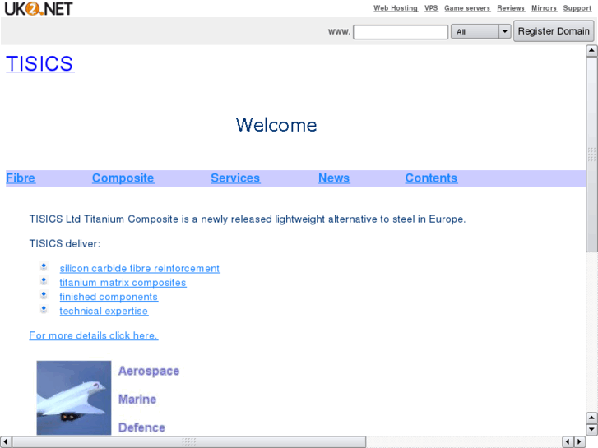Click bullet icon beside technical expertise

click(44, 308)
